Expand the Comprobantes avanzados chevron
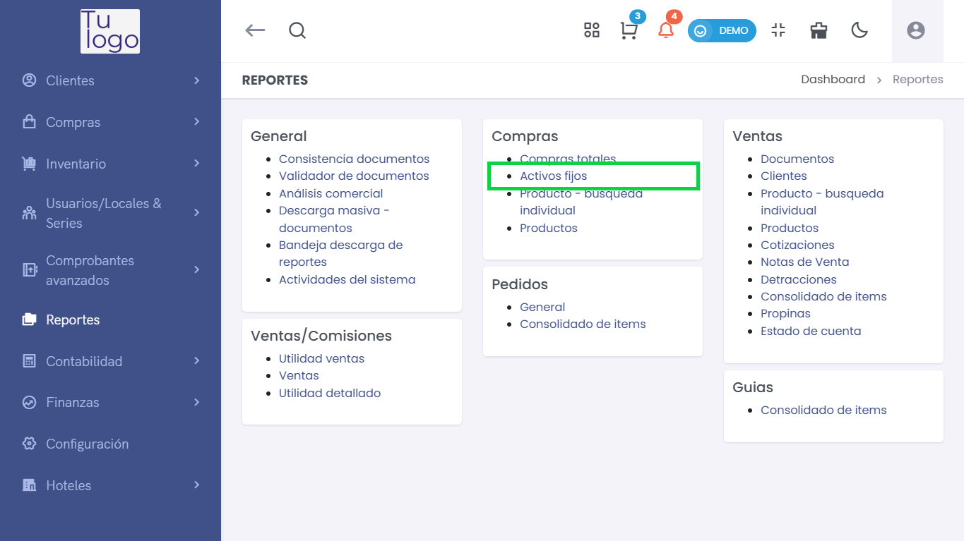The image size is (964, 541). tap(196, 270)
